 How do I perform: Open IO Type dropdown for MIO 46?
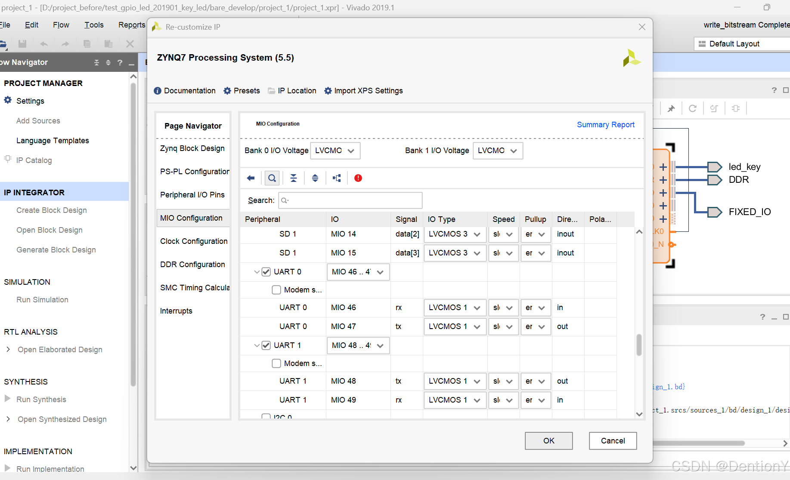click(455, 308)
